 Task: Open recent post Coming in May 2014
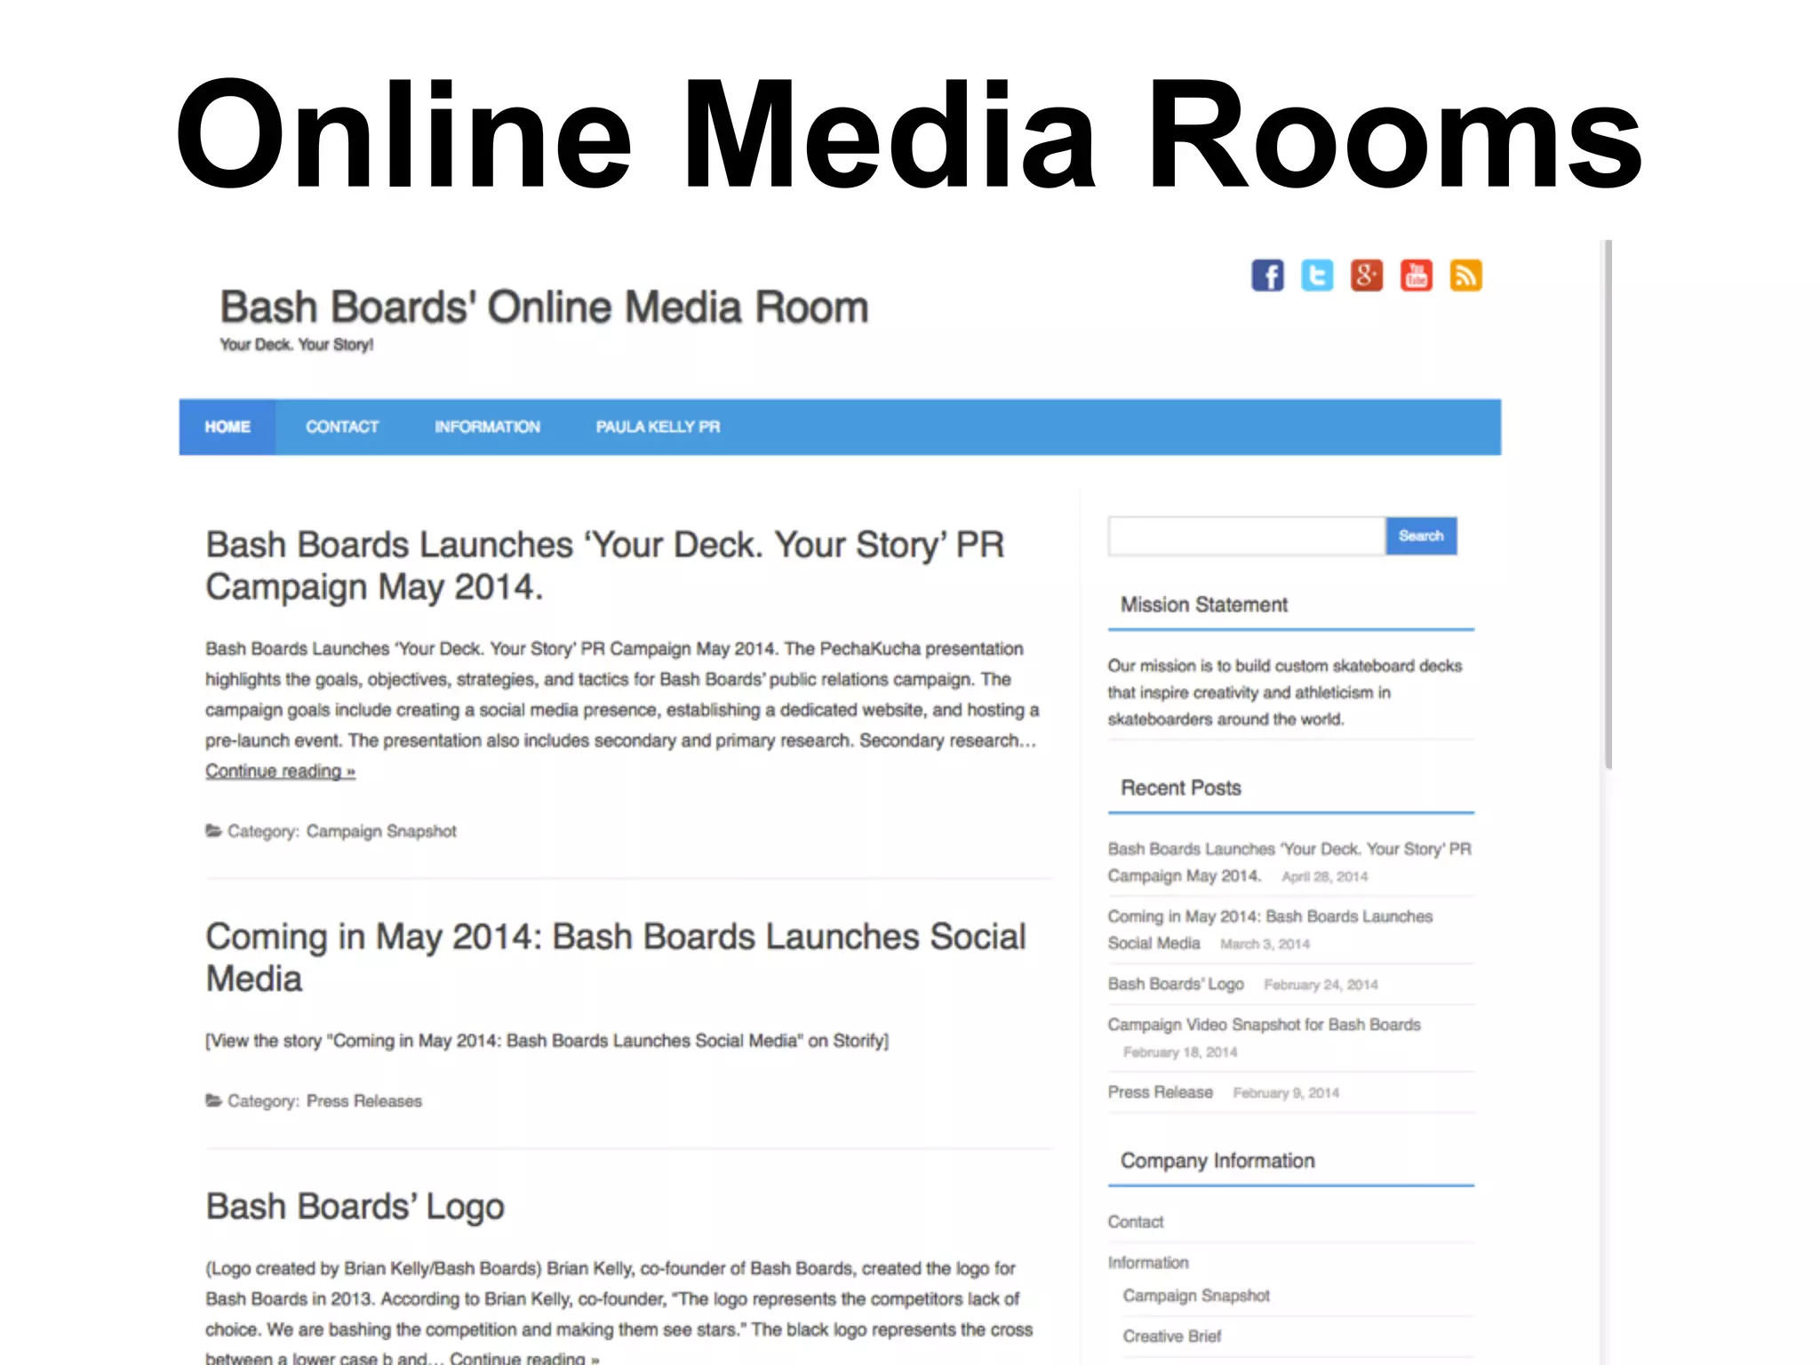click(1270, 930)
